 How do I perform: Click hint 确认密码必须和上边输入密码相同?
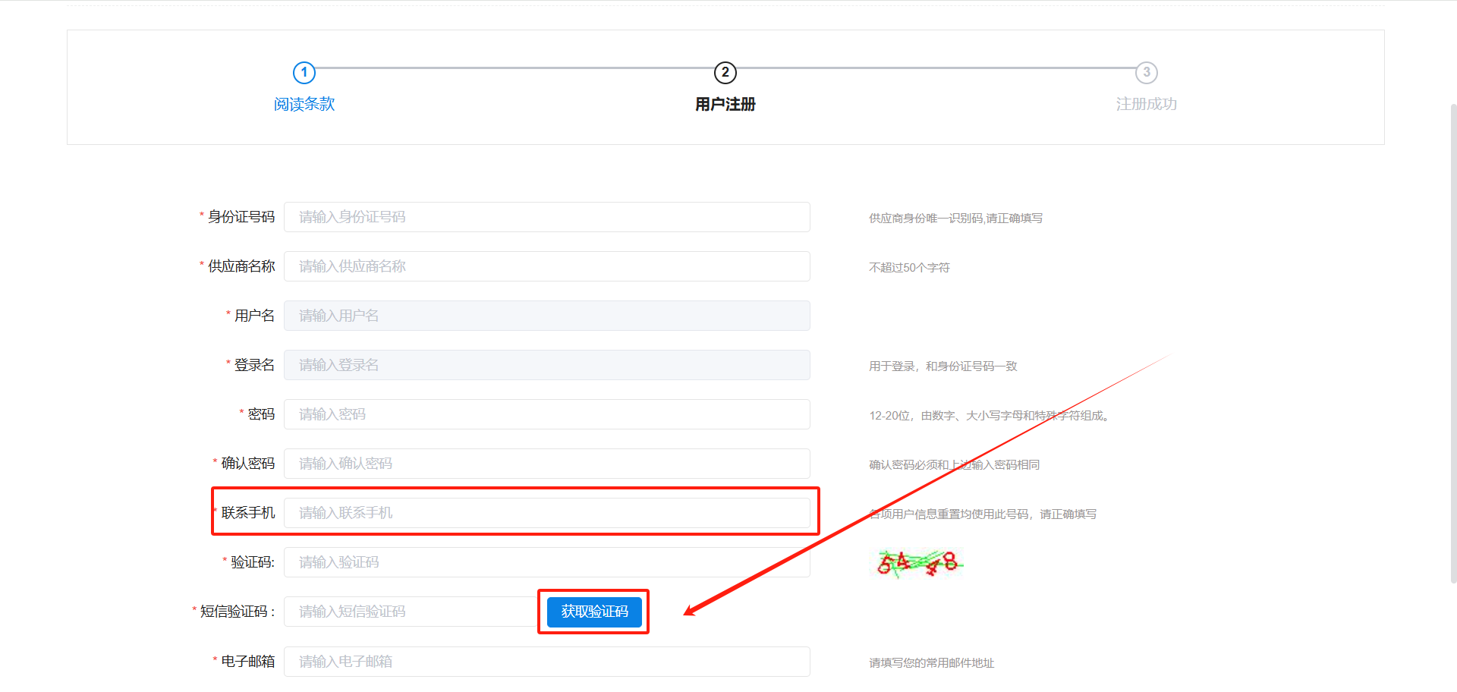954,465
